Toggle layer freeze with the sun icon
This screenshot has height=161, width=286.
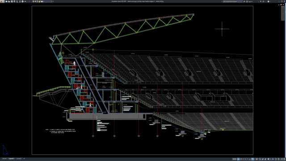pos(35,1)
